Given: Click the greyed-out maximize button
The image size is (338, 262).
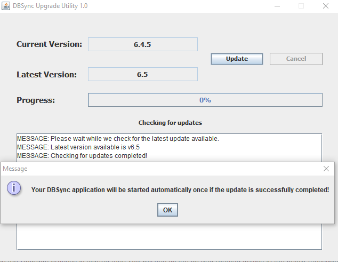Looking at the screenshot, I should pyautogui.click(x=301, y=6).
